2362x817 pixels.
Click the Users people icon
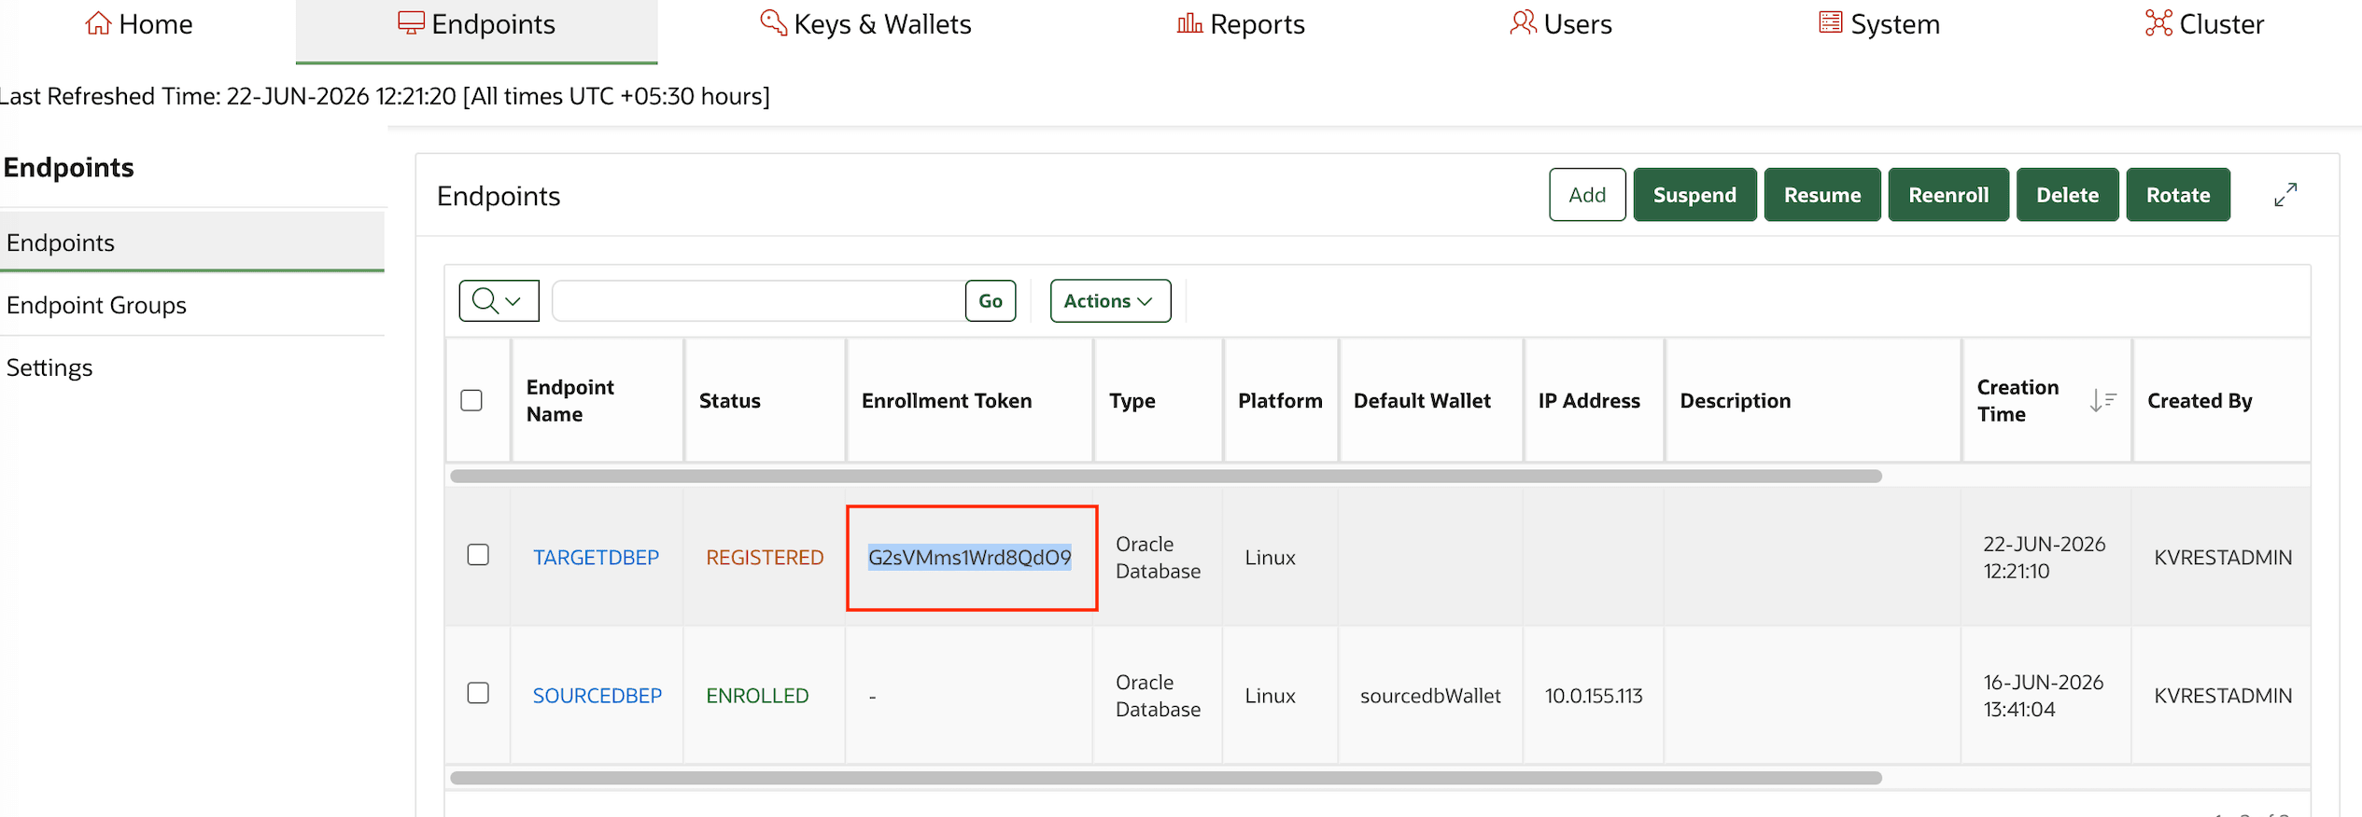(1523, 23)
